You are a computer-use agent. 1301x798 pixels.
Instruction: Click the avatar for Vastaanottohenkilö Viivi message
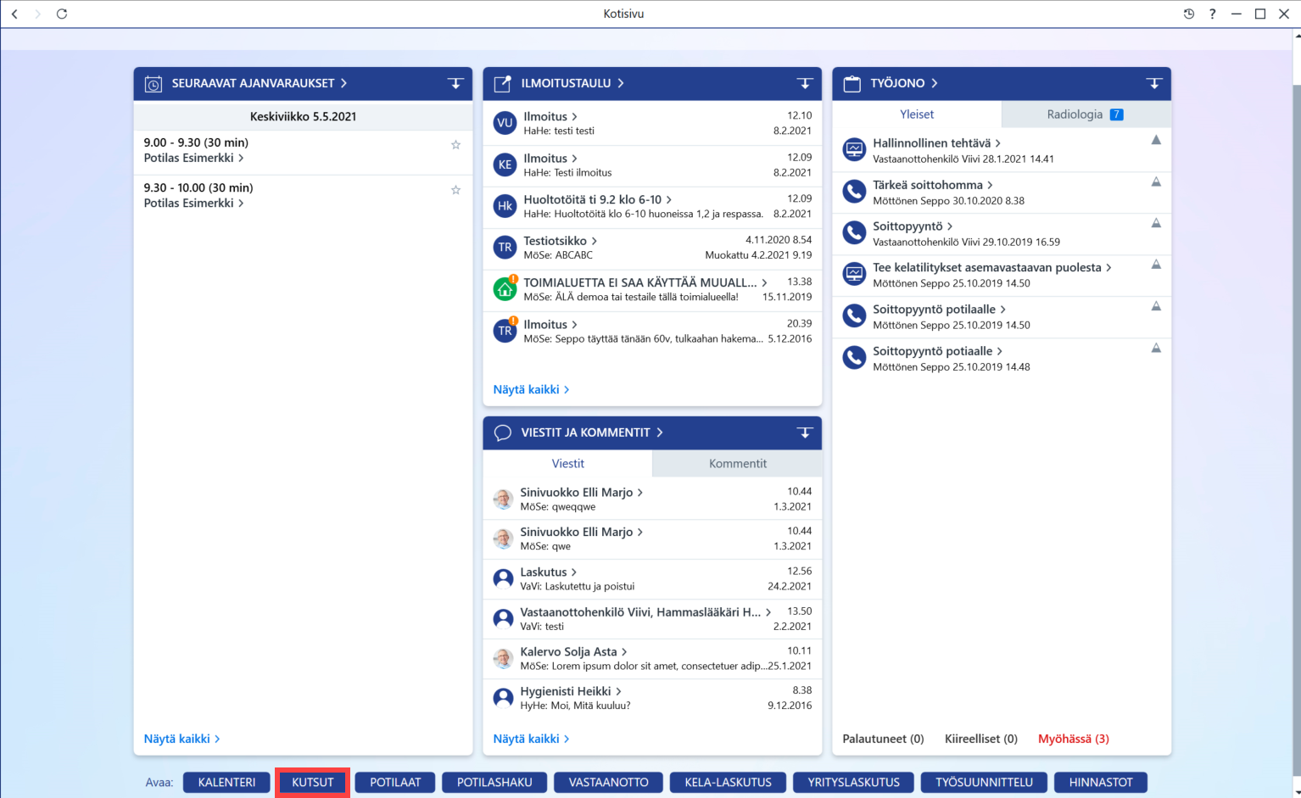coord(503,619)
